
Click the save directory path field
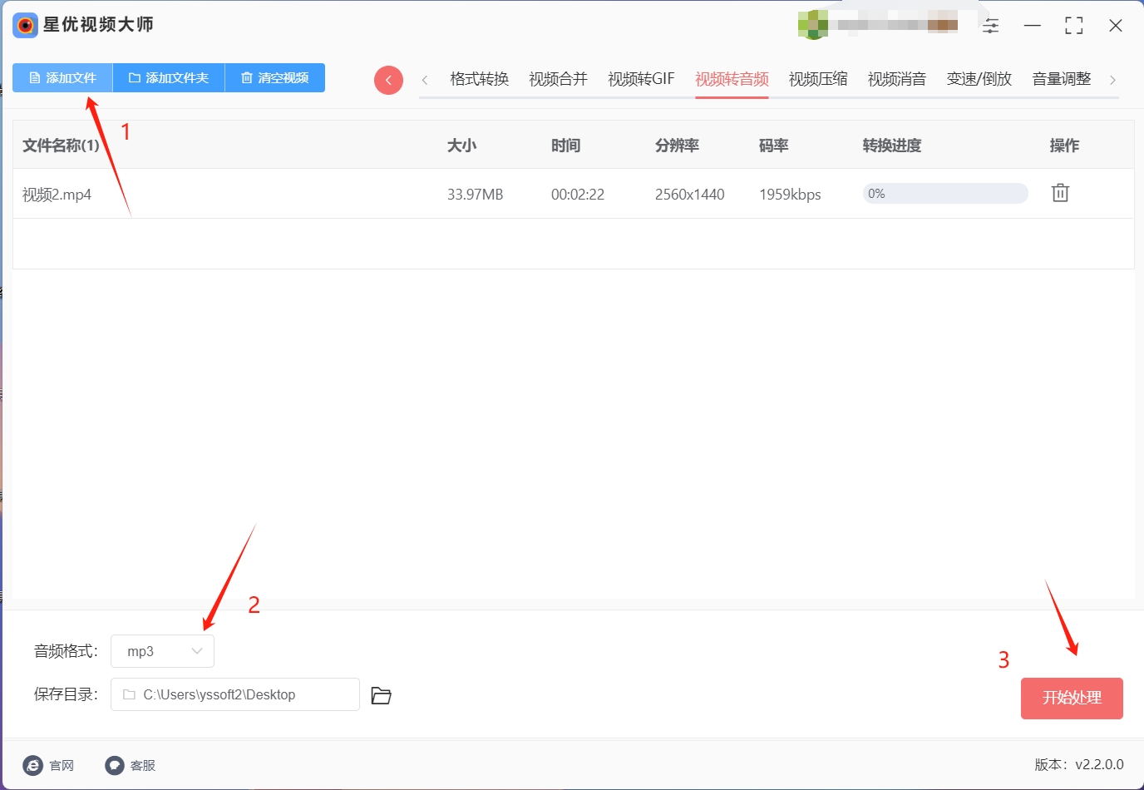[x=235, y=694]
